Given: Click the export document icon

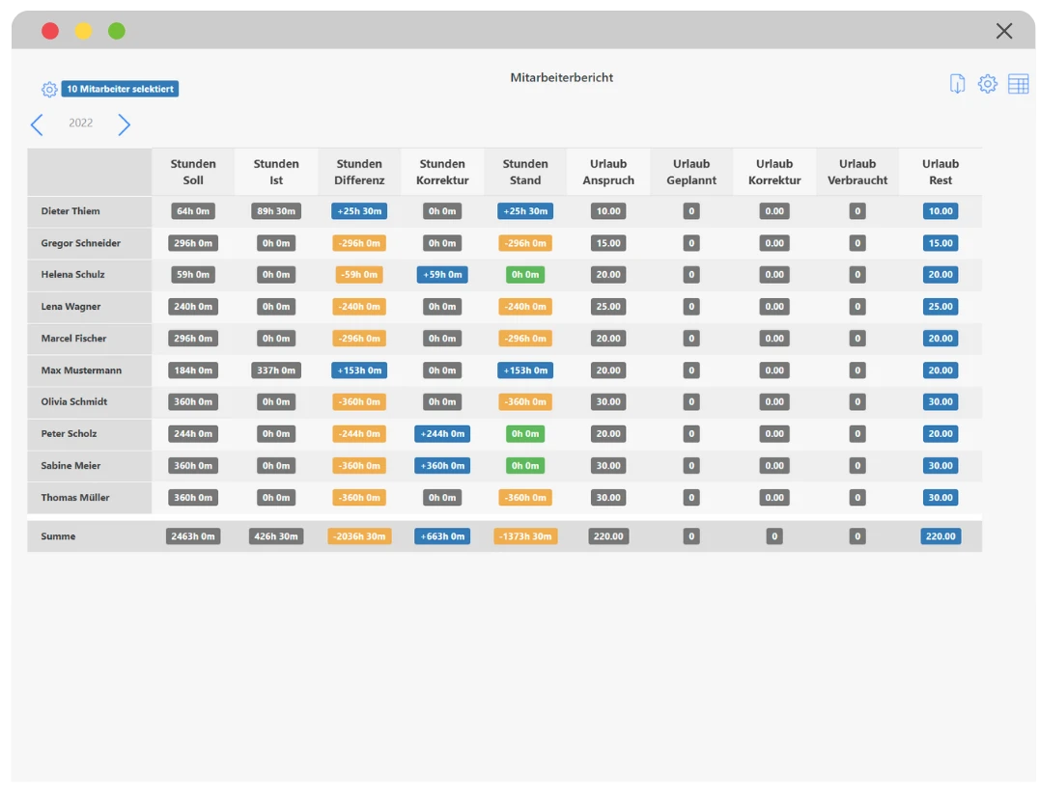Looking at the screenshot, I should coord(957,84).
